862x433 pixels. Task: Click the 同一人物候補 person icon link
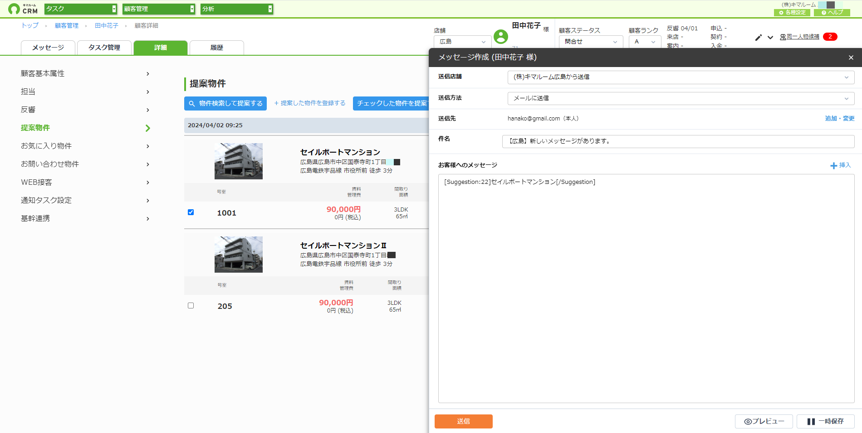tap(799, 37)
